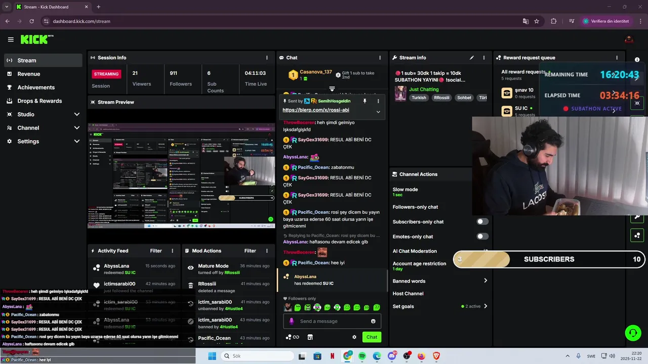Viewport: 648px width, 364px height.
Task: Open Activity Feed three-dot menu
Action: click(172, 251)
